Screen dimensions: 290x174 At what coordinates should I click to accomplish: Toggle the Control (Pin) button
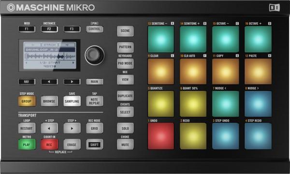click(x=94, y=29)
